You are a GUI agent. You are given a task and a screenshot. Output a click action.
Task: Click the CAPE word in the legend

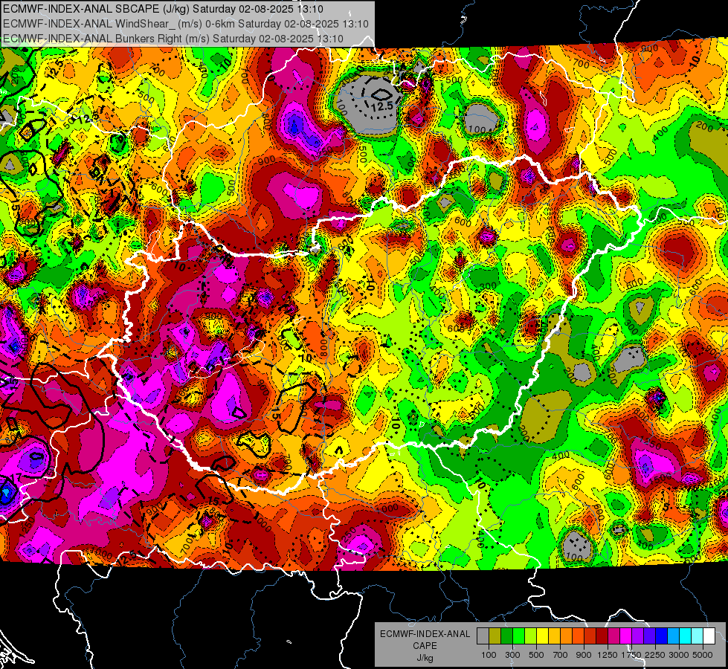(x=425, y=646)
